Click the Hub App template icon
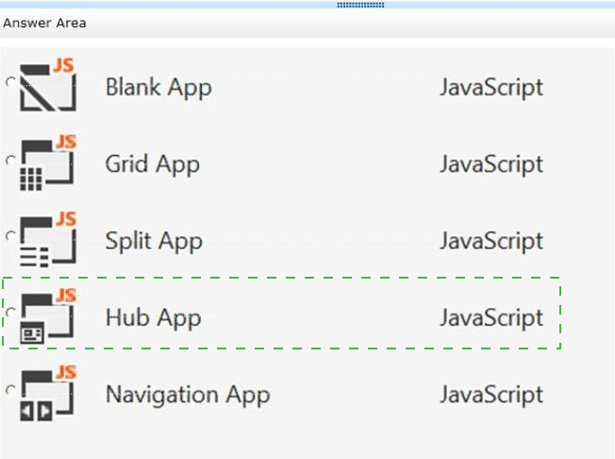This screenshot has width=615, height=459. pos(48,315)
